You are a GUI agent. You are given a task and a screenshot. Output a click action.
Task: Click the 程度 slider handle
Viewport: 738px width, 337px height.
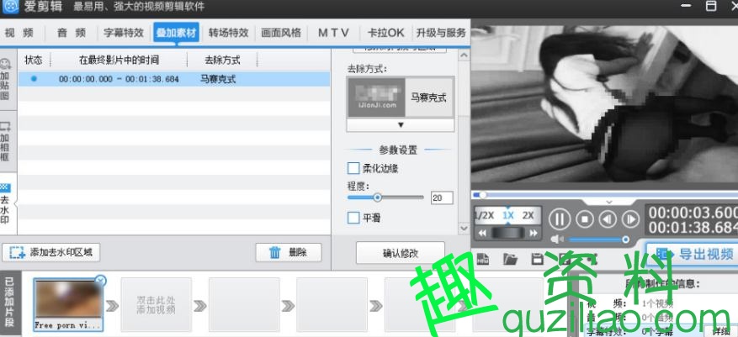click(377, 197)
